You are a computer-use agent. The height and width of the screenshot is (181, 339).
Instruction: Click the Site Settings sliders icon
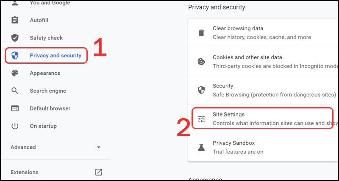pos(202,119)
